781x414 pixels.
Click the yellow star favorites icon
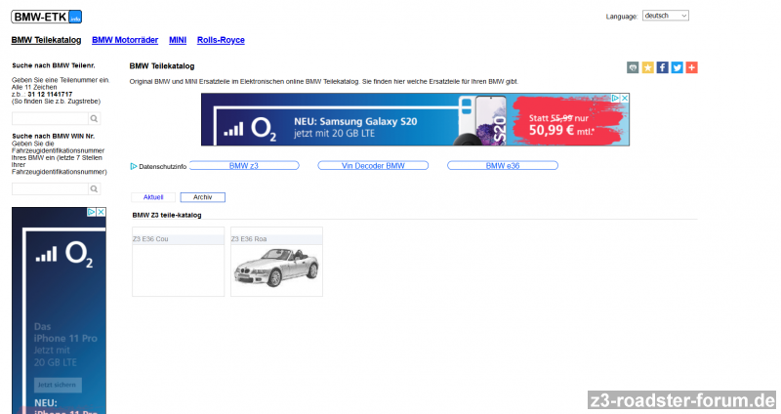click(x=647, y=67)
